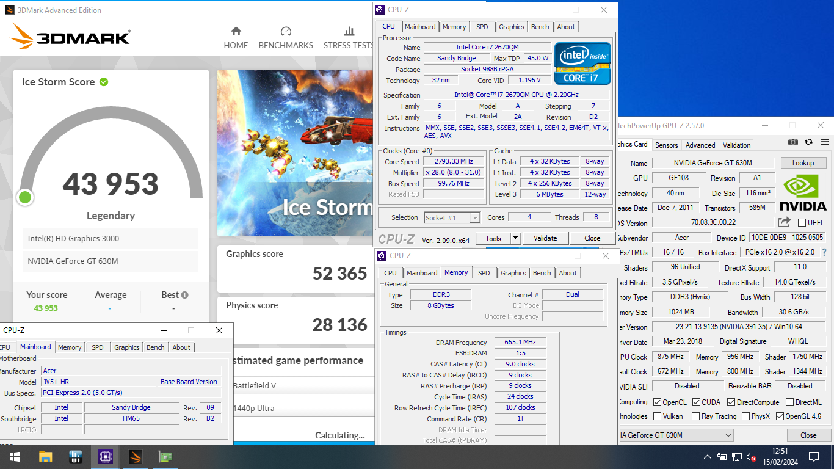Click the DRAM Frequency value in CPU-Z Memory

(520, 343)
